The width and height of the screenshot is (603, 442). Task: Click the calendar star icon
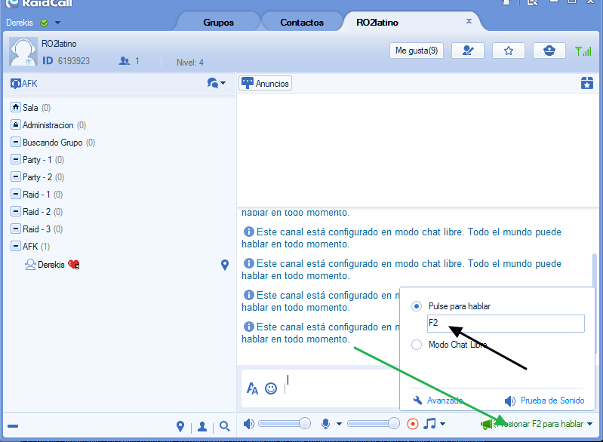[x=587, y=83]
